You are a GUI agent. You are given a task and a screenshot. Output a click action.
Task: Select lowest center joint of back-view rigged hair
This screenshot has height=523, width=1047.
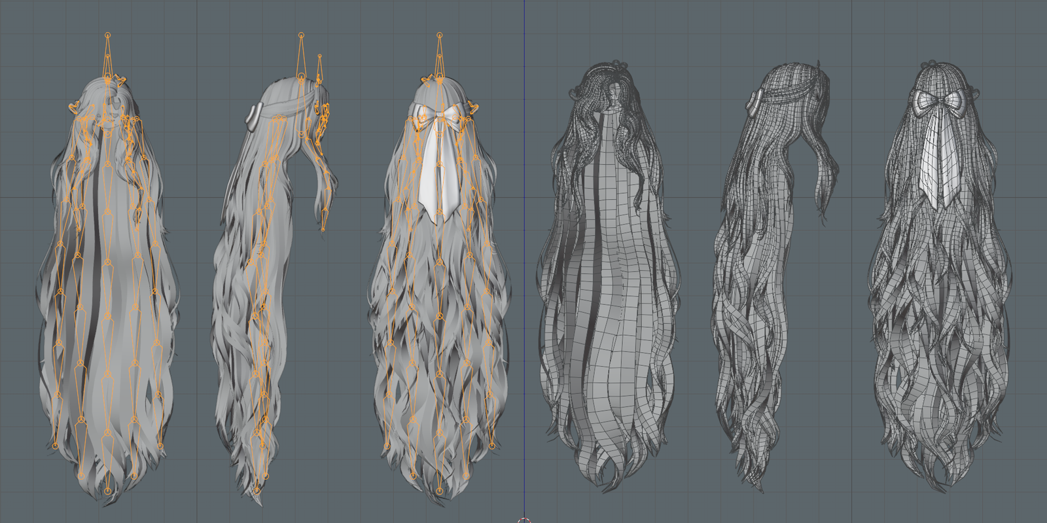[439, 491]
